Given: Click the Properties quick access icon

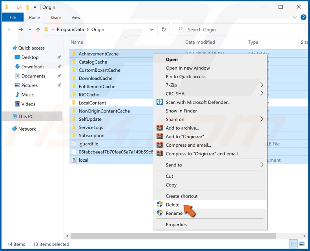Looking at the screenshot, I should point(19,7).
